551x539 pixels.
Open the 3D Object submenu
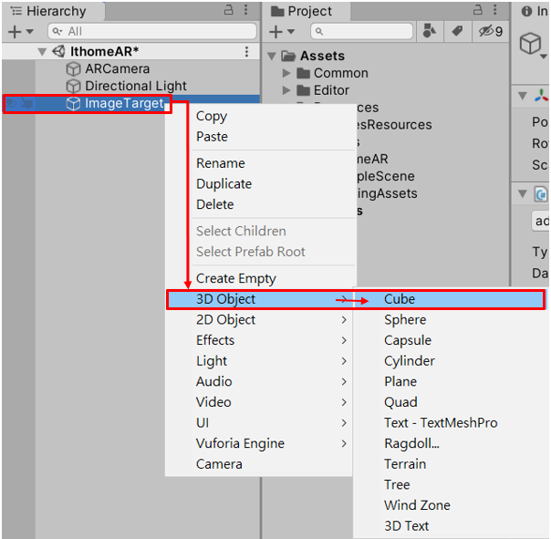[260, 299]
